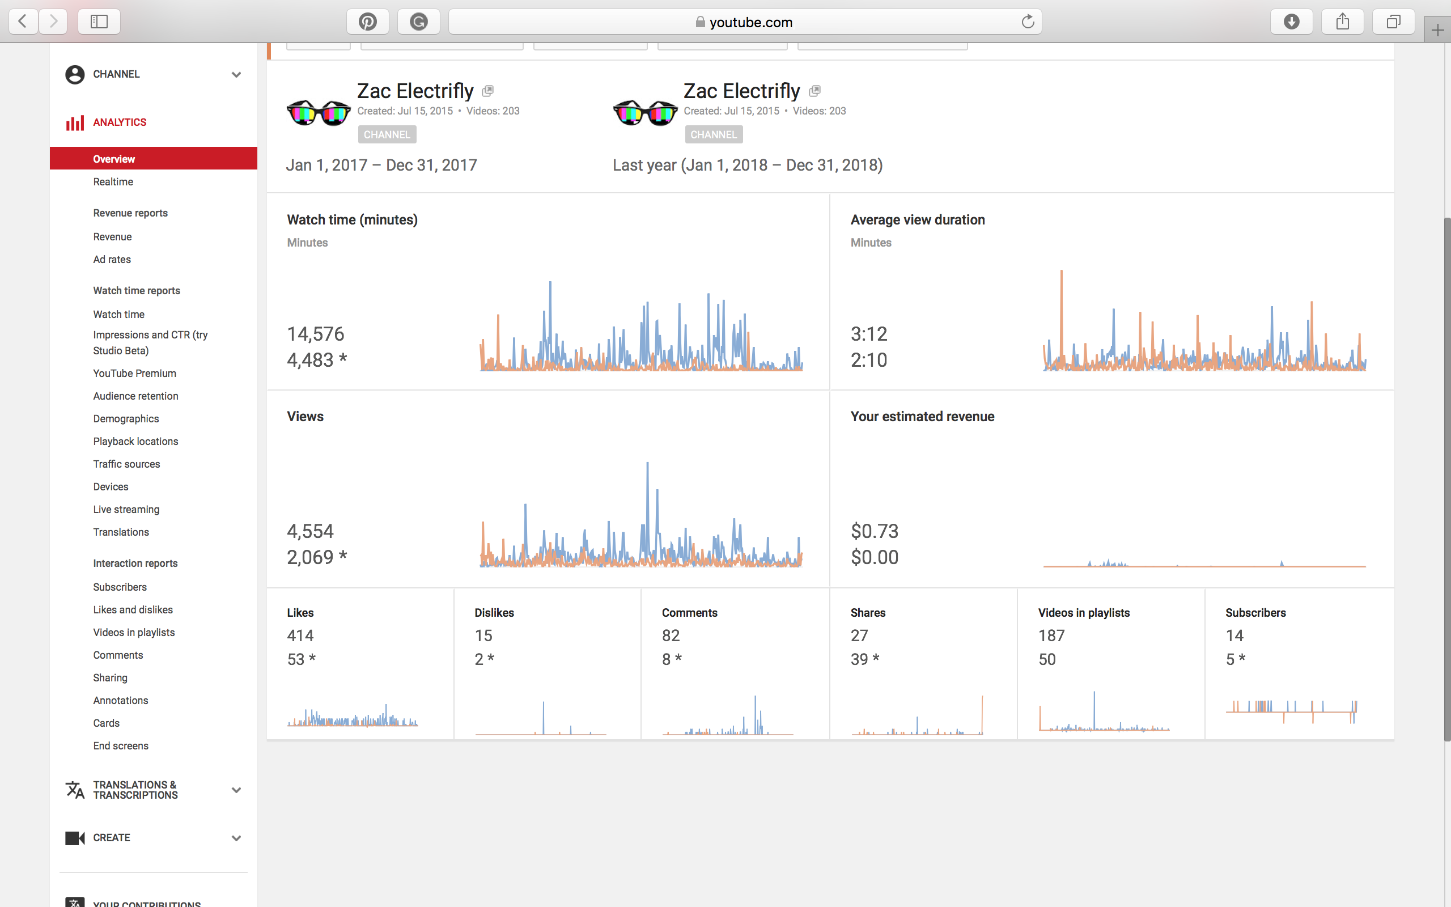Open new tab plus button
This screenshot has height=907, width=1451.
tap(1437, 30)
